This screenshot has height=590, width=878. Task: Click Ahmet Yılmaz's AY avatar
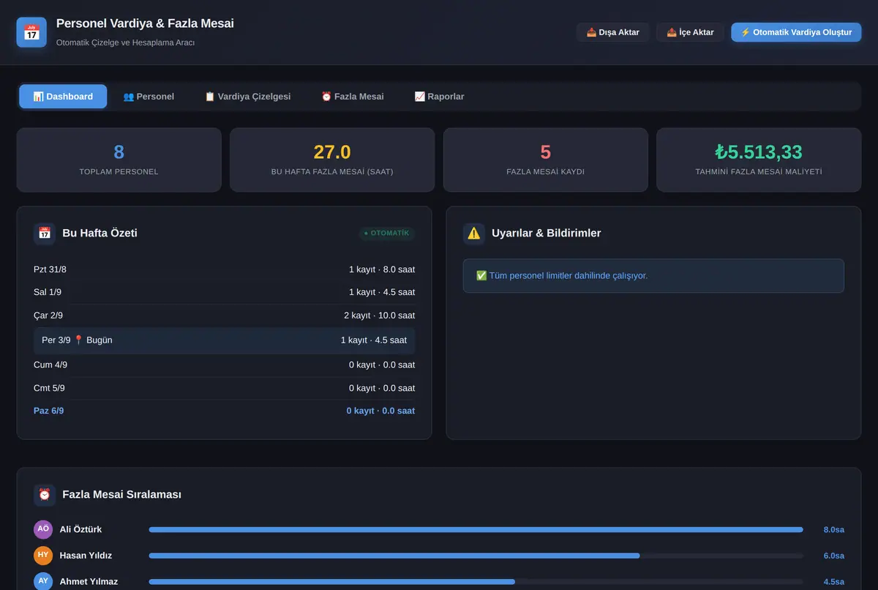click(43, 581)
